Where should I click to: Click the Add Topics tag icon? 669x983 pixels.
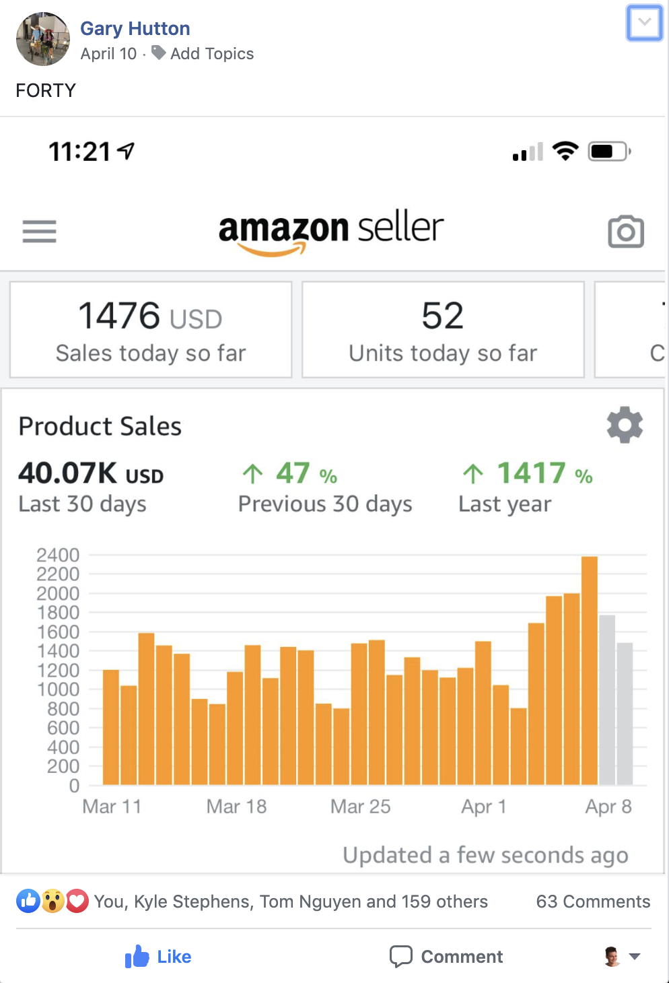click(159, 53)
